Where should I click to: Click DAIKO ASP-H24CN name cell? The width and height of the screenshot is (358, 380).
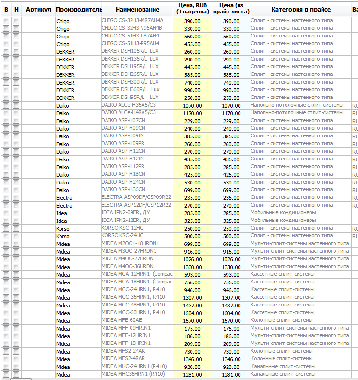click(137, 183)
